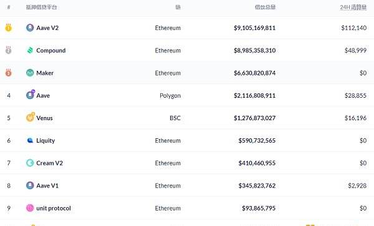Click the yellow Venus logo icon
Screen dimensions: 374x226
pos(31,117)
